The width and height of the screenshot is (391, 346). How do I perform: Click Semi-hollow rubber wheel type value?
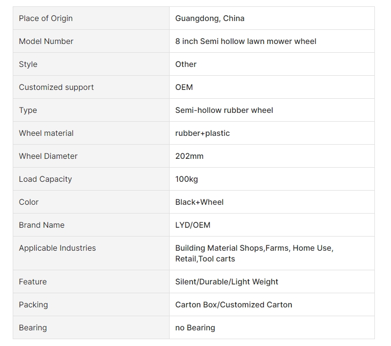224,110
